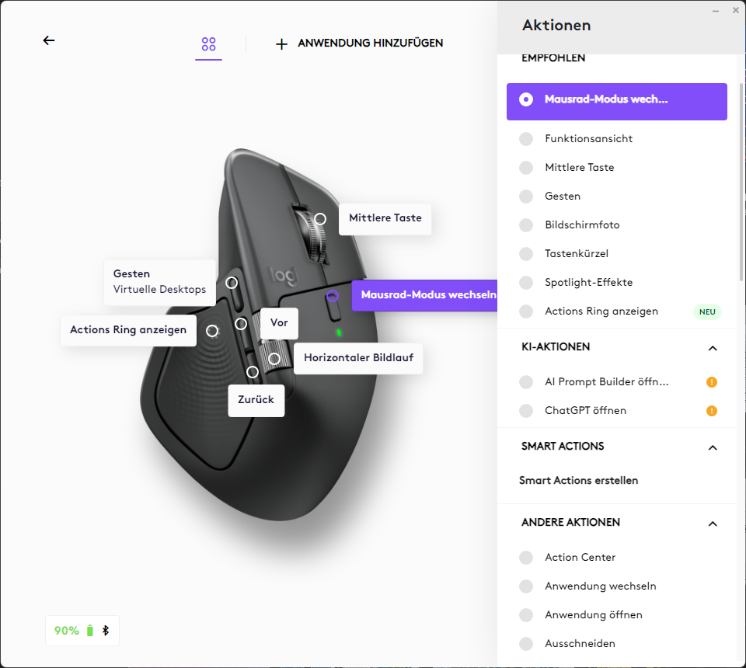Image resolution: width=746 pixels, height=668 pixels.
Task: Click warning icon next to AI Prompt Builder
Action: [711, 382]
